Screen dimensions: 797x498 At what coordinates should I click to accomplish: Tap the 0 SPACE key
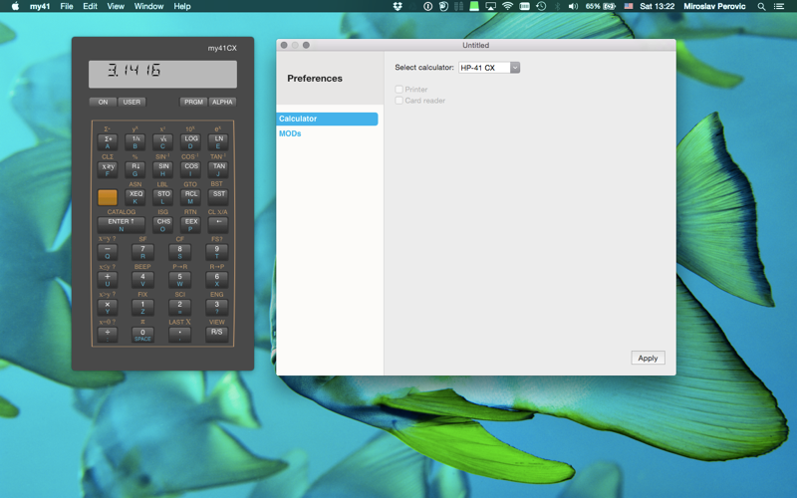click(142, 335)
